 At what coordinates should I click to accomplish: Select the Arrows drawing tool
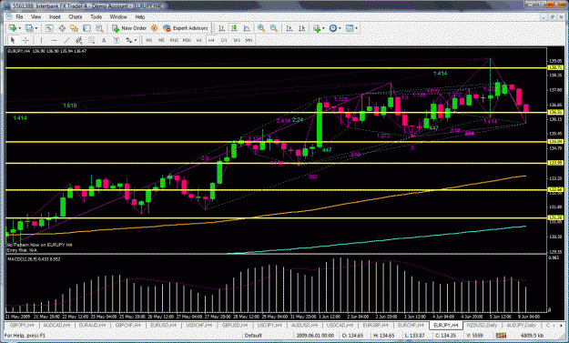coord(129,40)
